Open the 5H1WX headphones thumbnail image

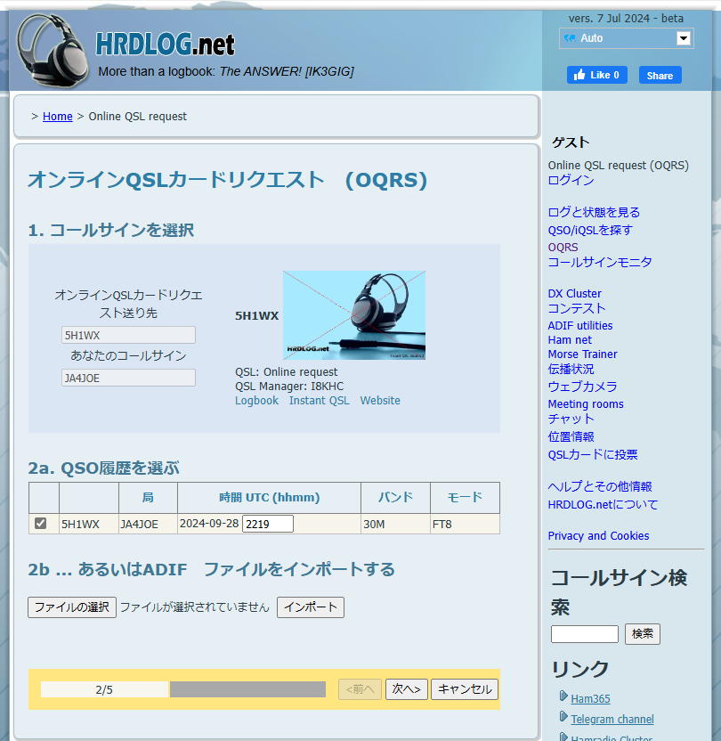pos(353,315)
